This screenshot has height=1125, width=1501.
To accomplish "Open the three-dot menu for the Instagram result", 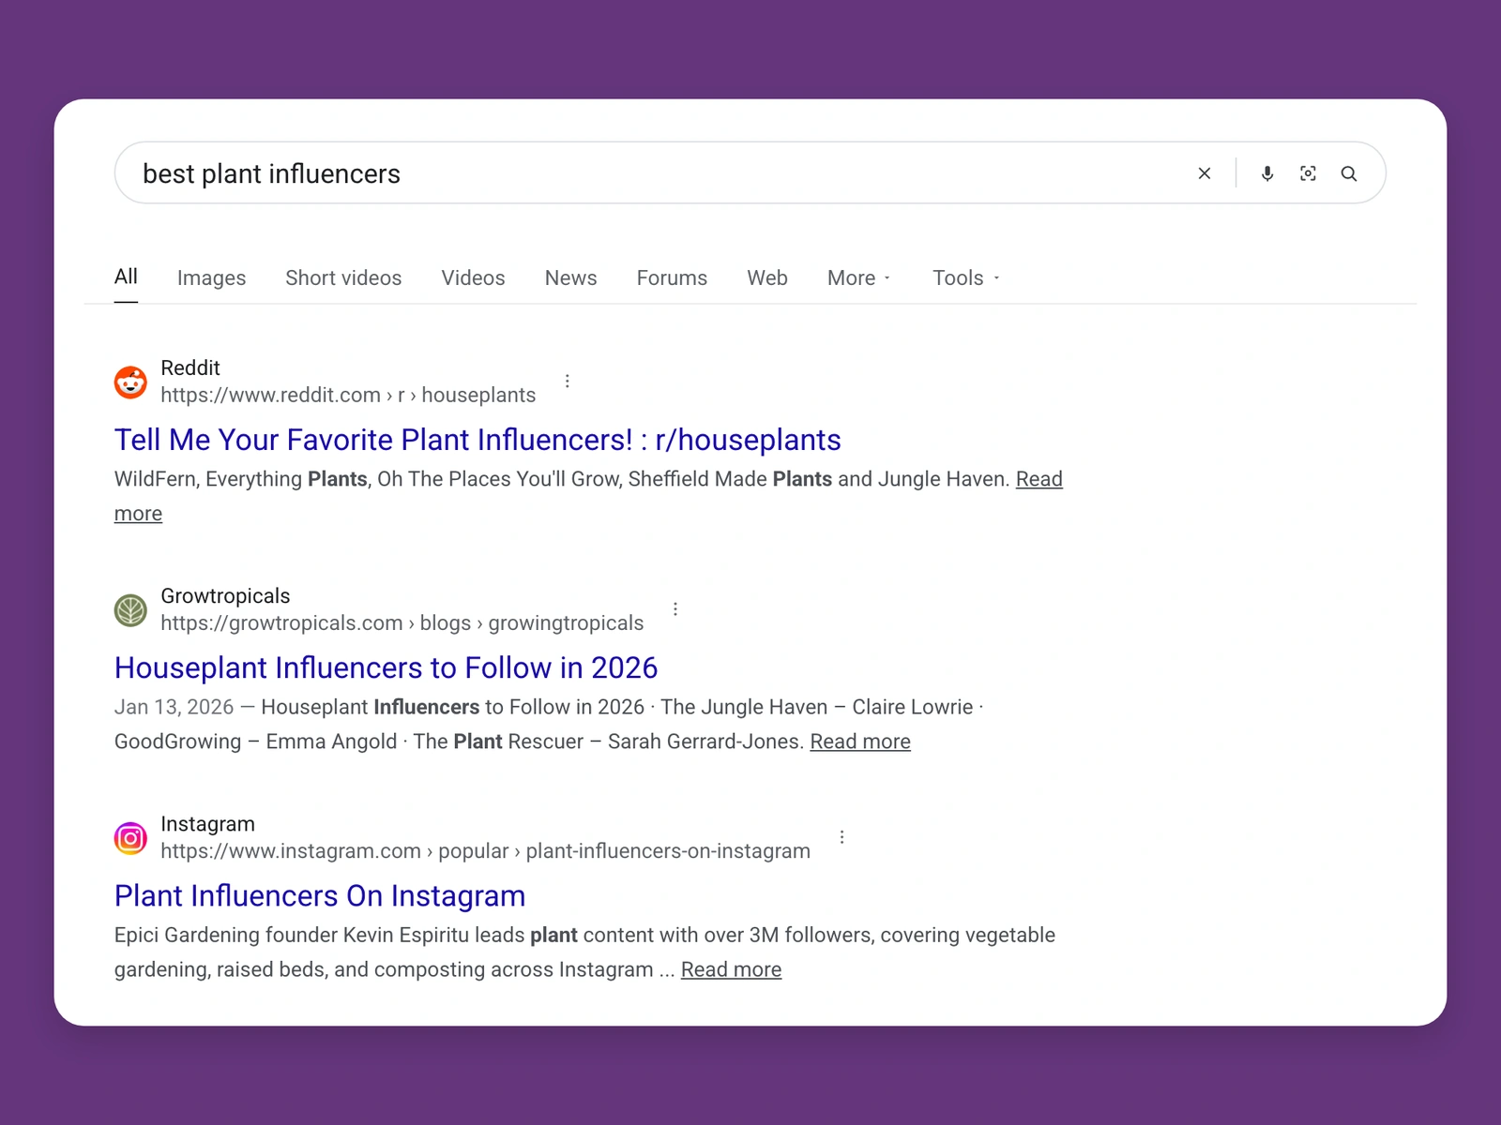I will click(x=842, y=837).
